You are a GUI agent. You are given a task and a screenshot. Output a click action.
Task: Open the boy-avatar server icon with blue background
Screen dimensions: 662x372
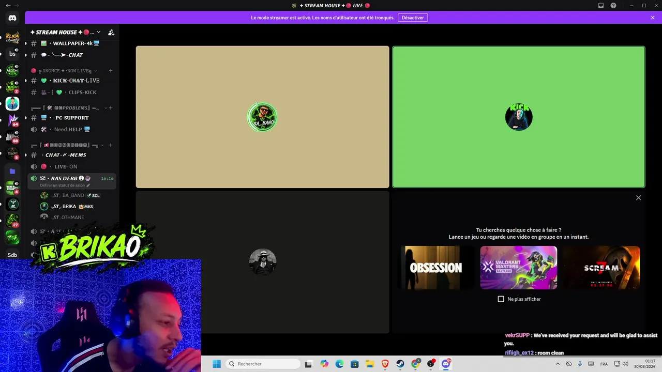click(12, 104)
